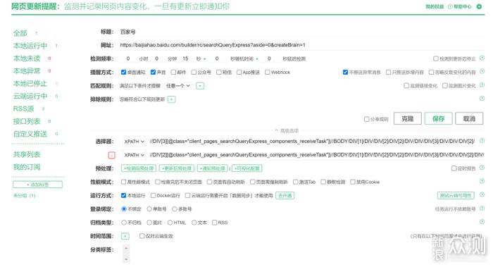493x267 pixels.
Task: Enable the 短信 notification checkbox
Action: (x=219, y=73)
